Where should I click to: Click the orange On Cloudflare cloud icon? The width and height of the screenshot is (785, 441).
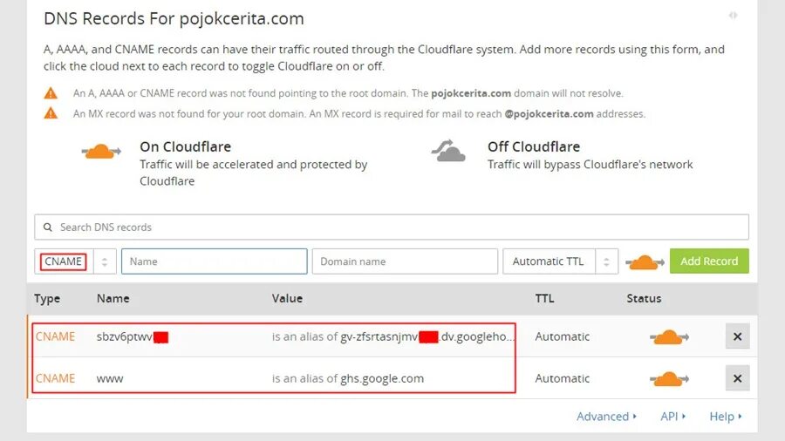[x=101, y=151]
